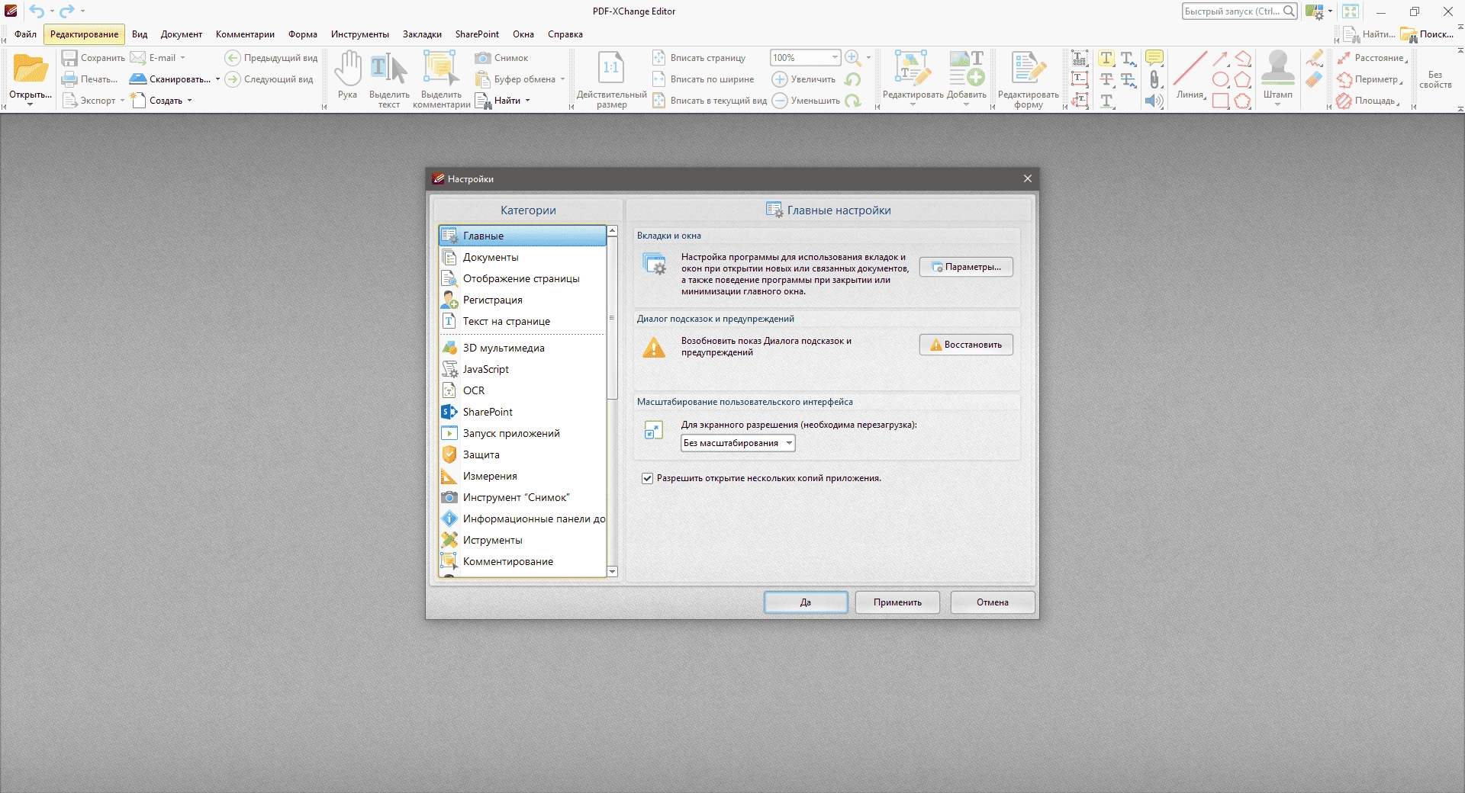Choose the Выделить текст tool
Viewport: 1465px width, 793px height.
388,80
